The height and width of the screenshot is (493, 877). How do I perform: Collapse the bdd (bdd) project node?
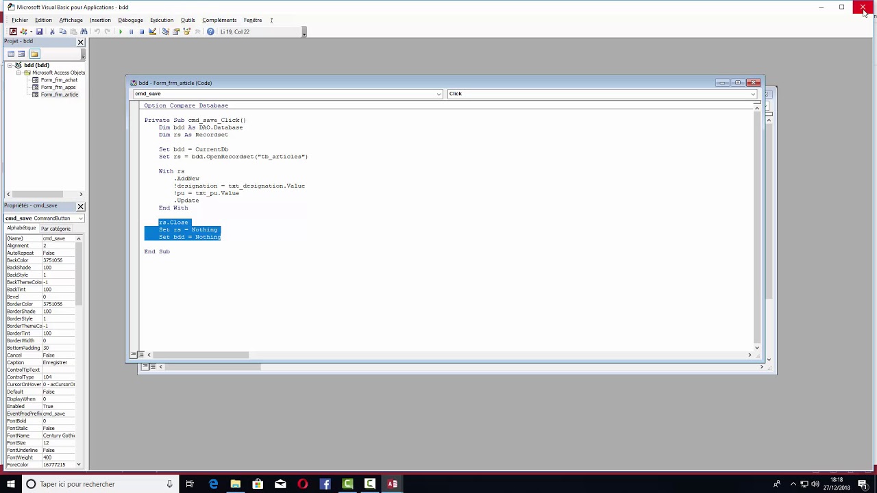(10, 65)
